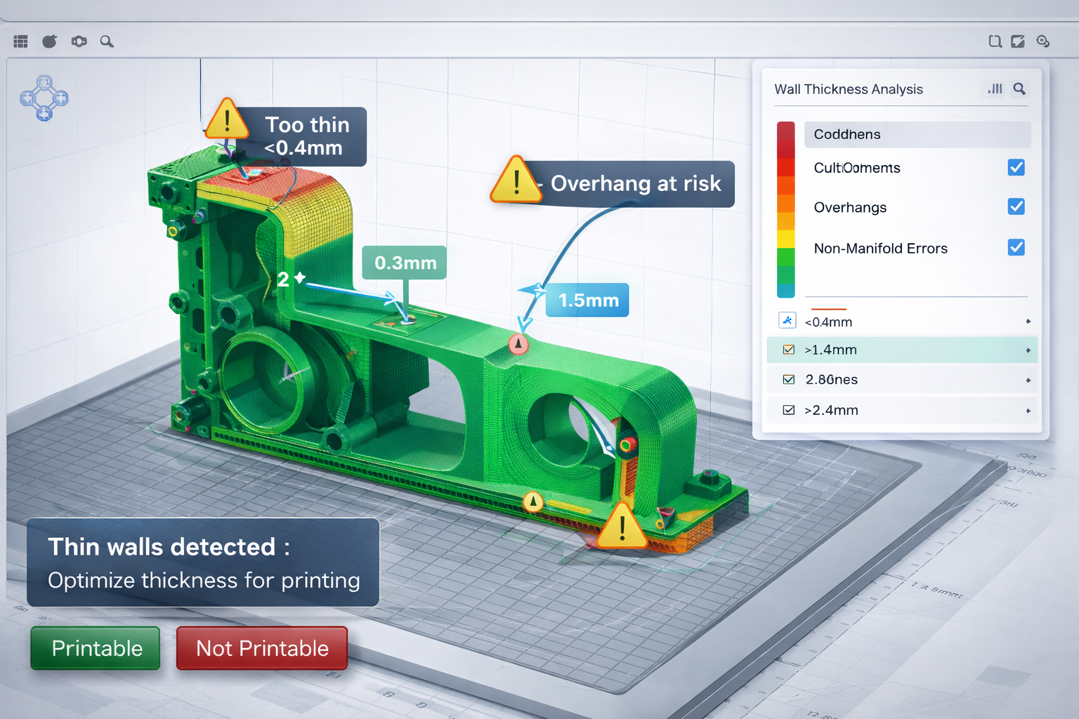Click the blue tool icon beside <0.4mm entry
Viewport: 1079px width, 719px height.
[x=787, y=320]
